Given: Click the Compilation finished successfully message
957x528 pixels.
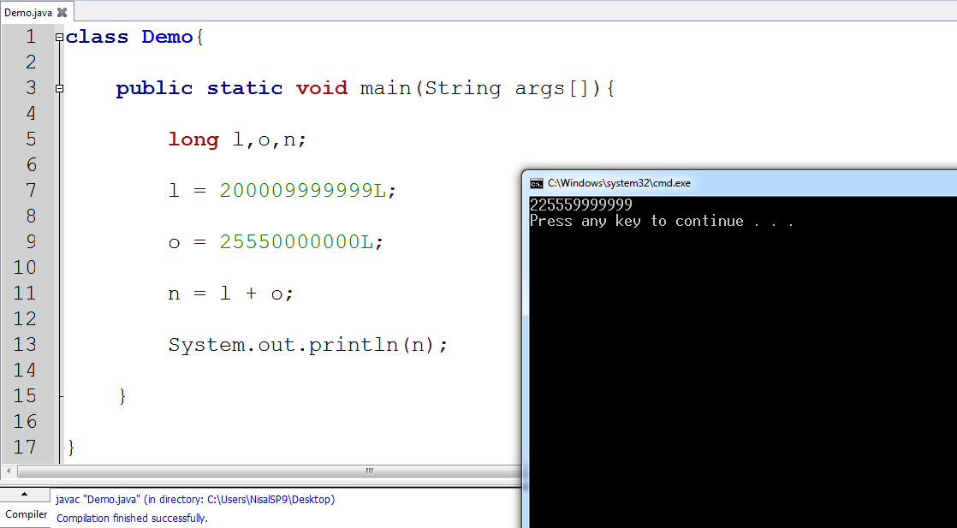Looking at the screenshot, I should 132,519.
